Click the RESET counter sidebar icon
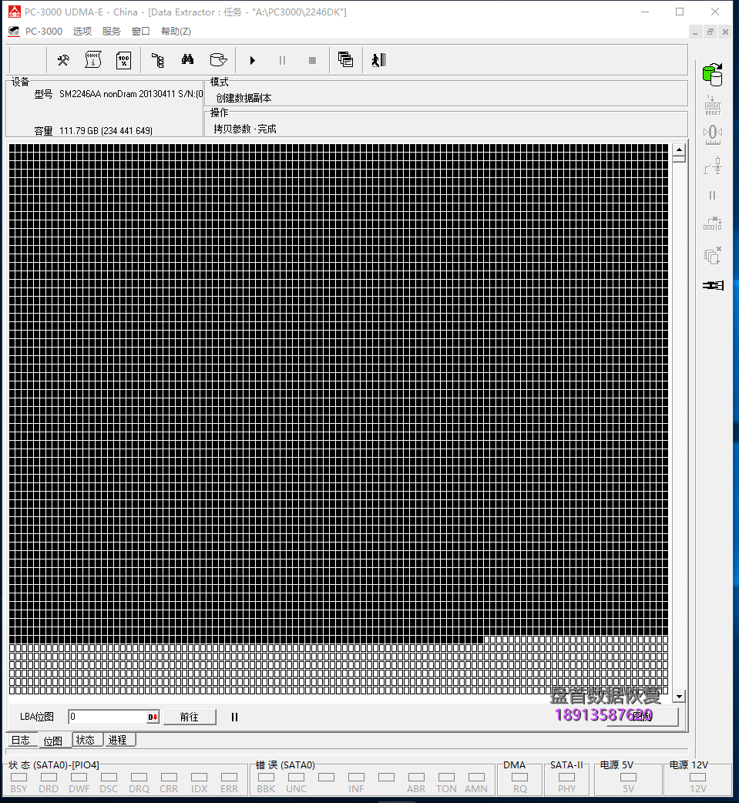 coord(712,106)
